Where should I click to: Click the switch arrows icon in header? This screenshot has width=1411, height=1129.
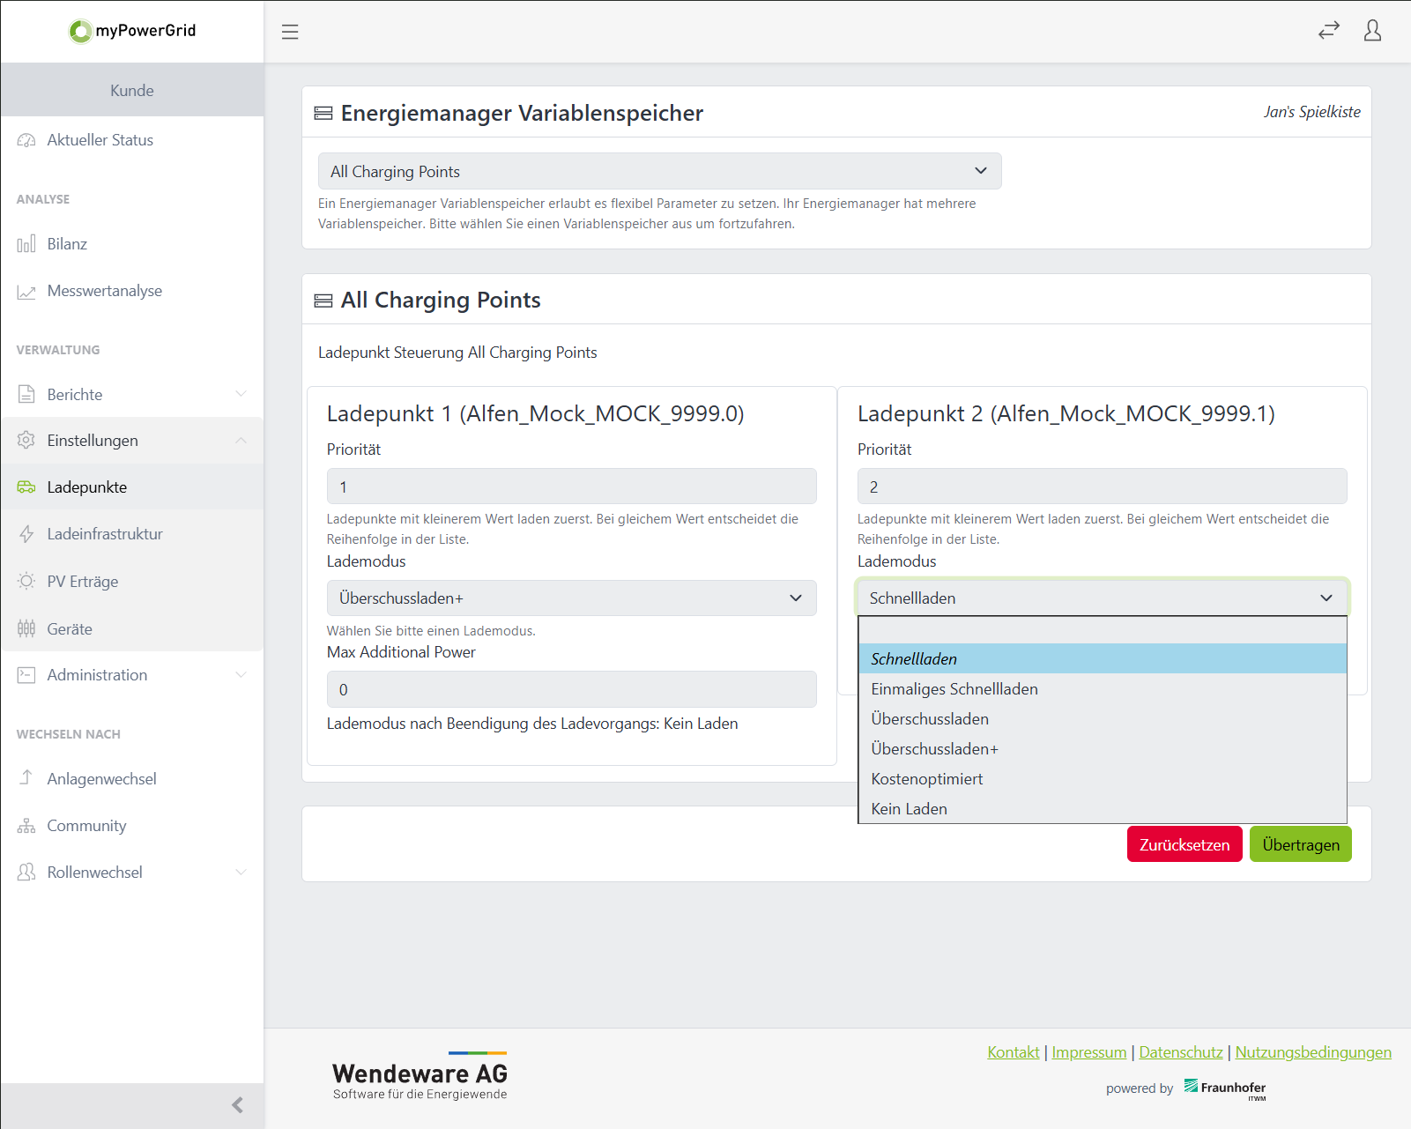(x=1328, y=31)
